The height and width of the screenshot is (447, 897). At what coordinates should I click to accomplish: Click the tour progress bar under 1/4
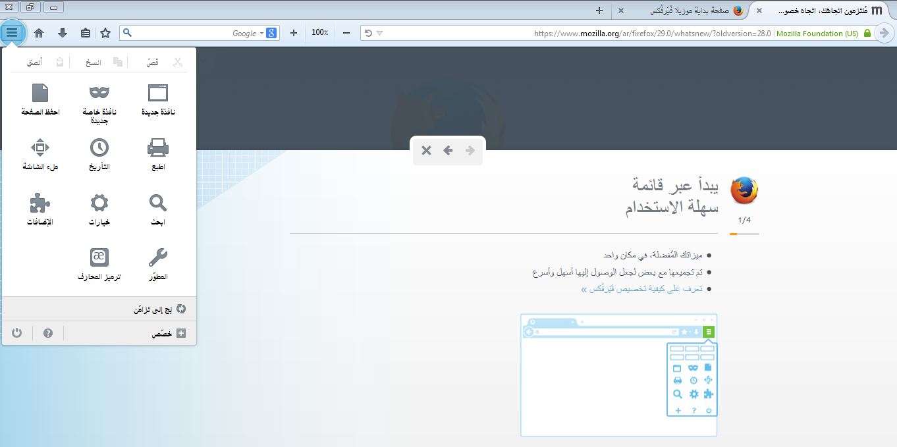pos(744,234)
